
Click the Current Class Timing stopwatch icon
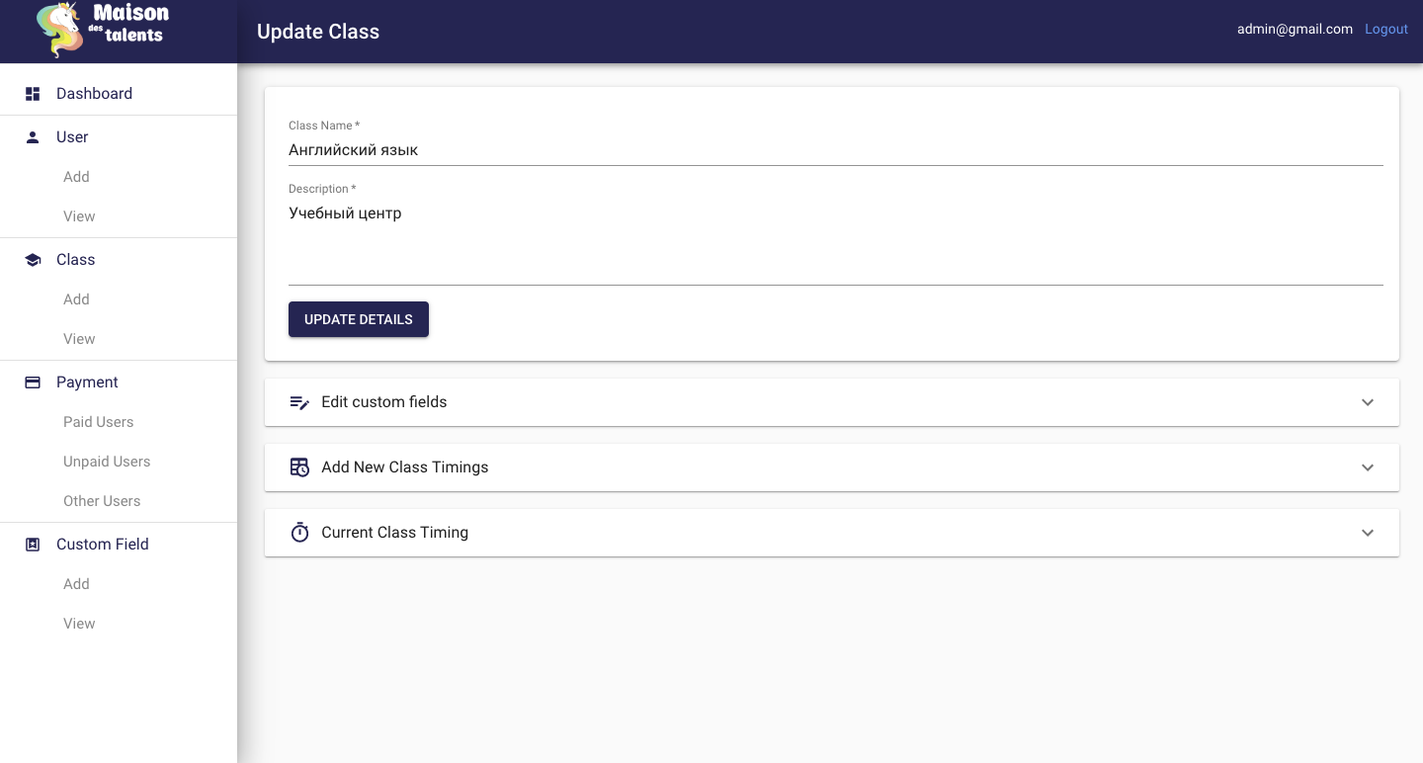(x=299, y=533)
